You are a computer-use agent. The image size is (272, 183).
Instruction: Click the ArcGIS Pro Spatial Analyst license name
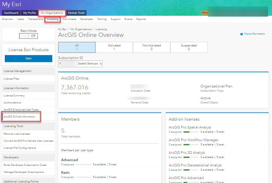pyautogui.click(x=190, y=127)
